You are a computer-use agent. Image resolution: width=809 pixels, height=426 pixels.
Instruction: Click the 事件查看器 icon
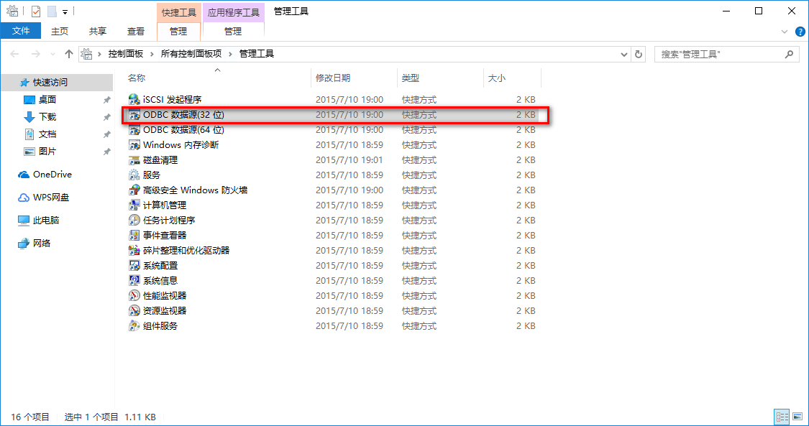tap(134, 236)
